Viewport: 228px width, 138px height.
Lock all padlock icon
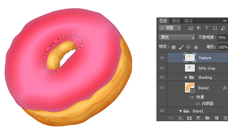tap(196, 47)
